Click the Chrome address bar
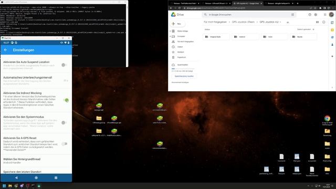 click(246, 8)
